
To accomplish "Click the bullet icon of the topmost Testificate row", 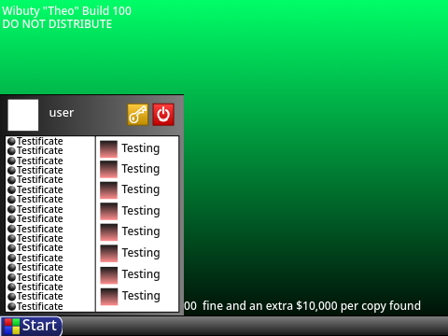I will [11, 141].
